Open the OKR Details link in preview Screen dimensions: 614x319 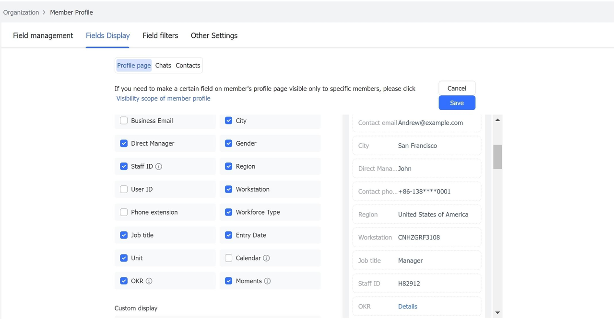click(407, 307)
